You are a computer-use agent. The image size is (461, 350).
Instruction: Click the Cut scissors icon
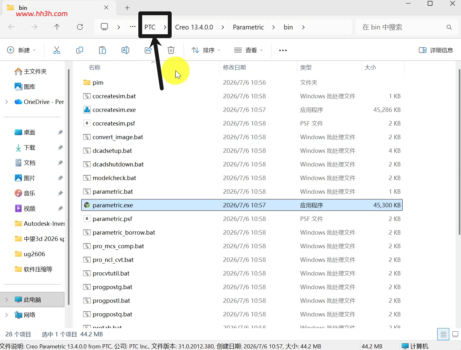coord(57,50)
